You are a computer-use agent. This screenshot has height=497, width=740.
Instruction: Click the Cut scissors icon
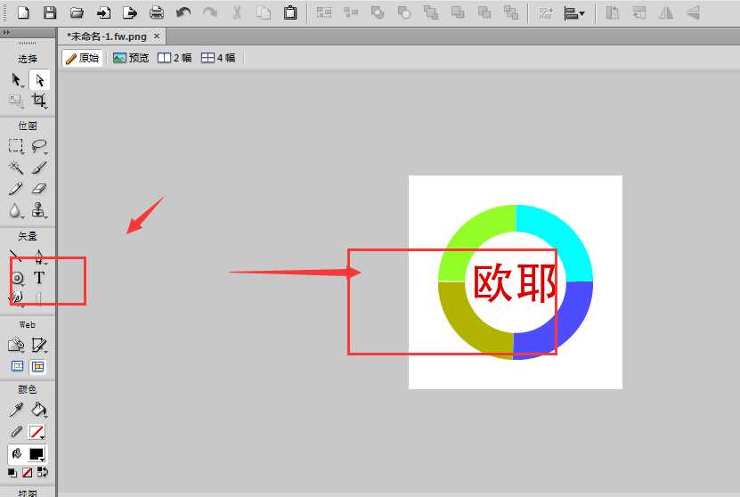[237, 12]
